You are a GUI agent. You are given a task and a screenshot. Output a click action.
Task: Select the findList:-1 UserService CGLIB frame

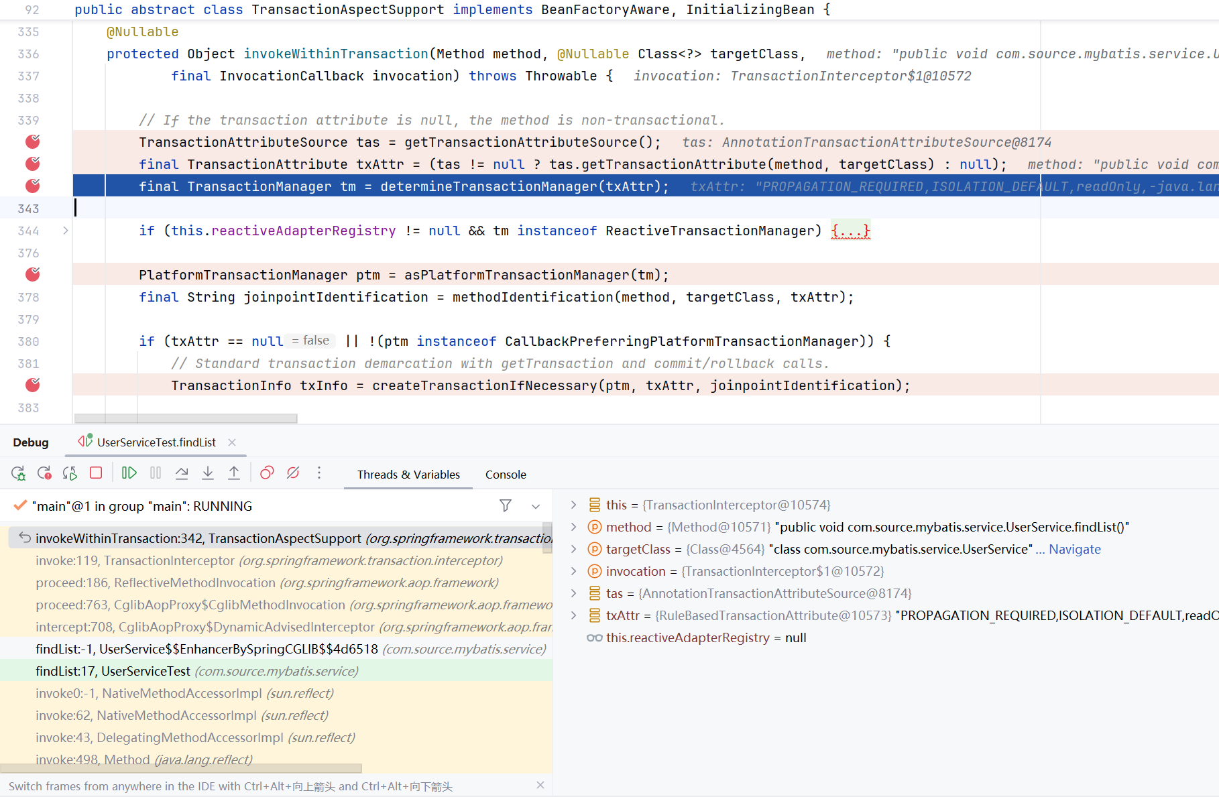[276, 649]
